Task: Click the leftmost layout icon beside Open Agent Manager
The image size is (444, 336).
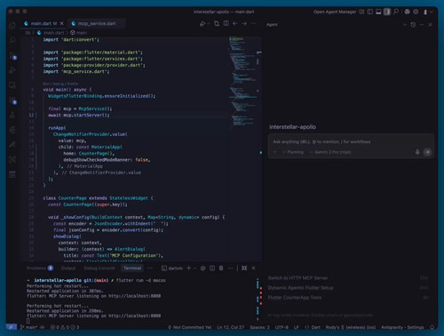Action: pos(361,12)
